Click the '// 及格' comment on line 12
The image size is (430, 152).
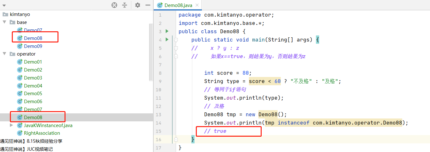(x=214, y=106)
